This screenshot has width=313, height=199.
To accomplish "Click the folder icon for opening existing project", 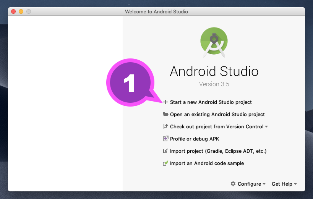I will tap(165, 114).
